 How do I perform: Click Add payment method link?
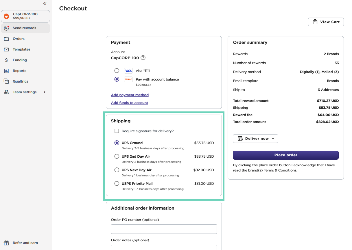coord(130,95)
